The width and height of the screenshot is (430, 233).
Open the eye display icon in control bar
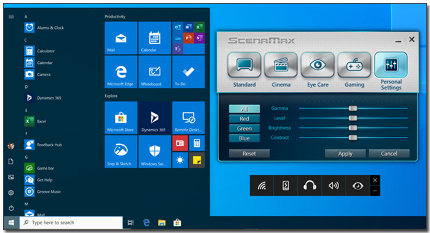pos(358,186)
